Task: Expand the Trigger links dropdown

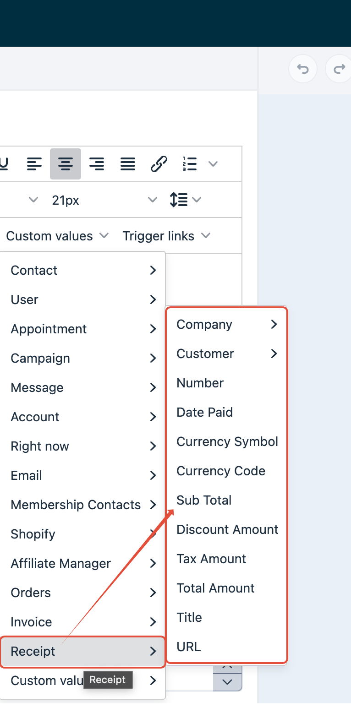Action: coord(166,236)
